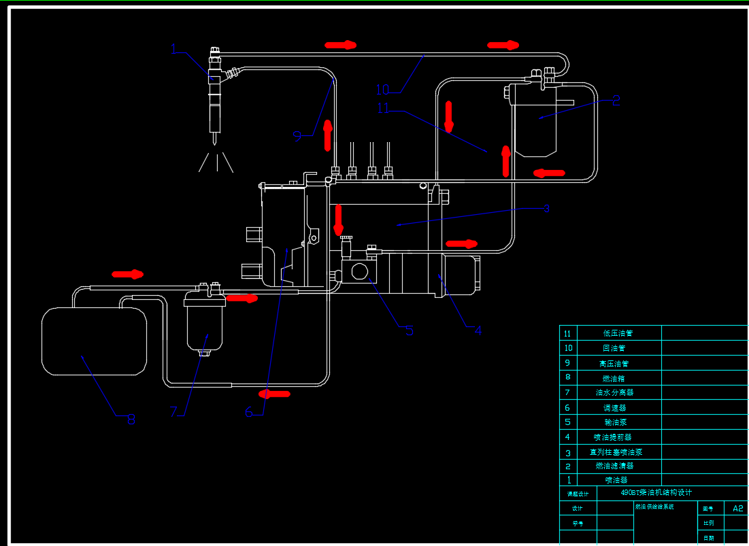Click callout number 3 on injection pump
Image resolution: width=749 pixels, height=546 pixels.
pos(546,208)
